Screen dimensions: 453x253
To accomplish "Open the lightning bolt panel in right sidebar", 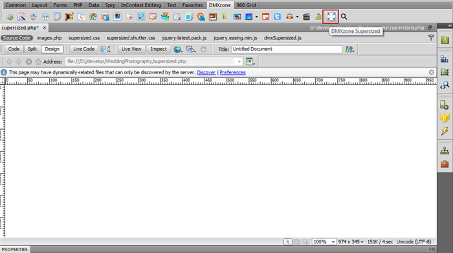I will 445,131.
